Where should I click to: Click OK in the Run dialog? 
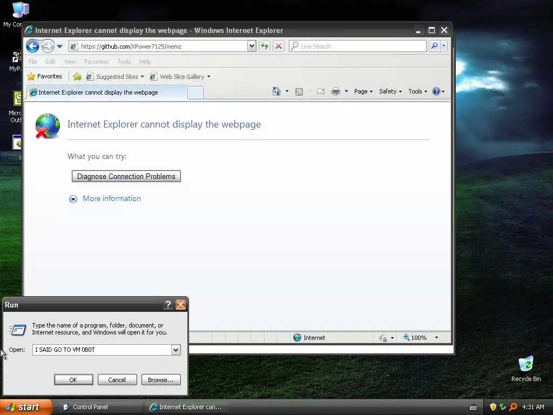point(73,380)
